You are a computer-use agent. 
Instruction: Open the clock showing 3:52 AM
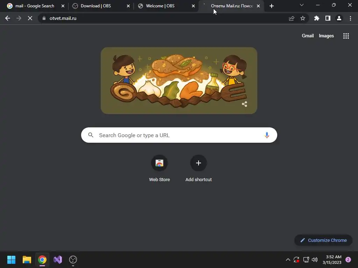tap(332, 260)
